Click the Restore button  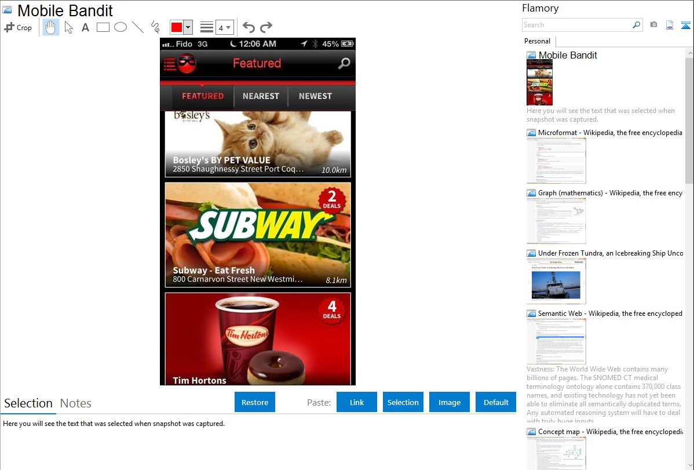click(255, 402)
